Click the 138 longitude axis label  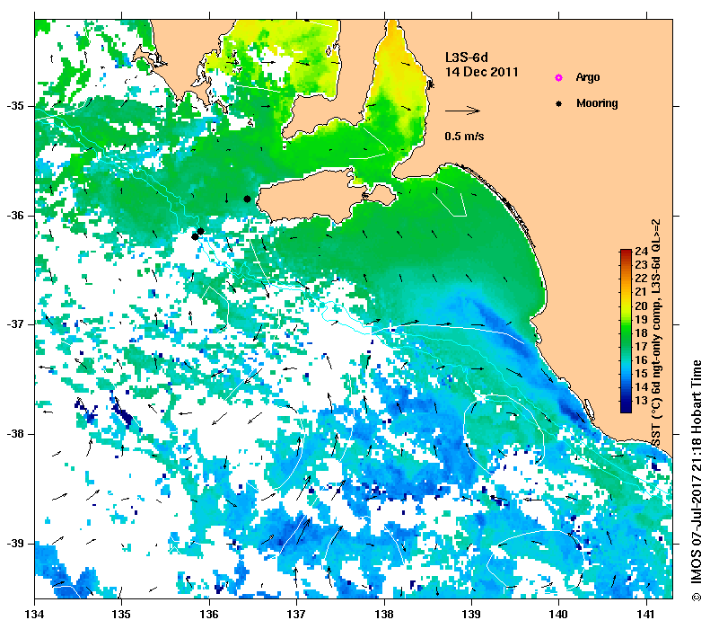pos(384,615)
